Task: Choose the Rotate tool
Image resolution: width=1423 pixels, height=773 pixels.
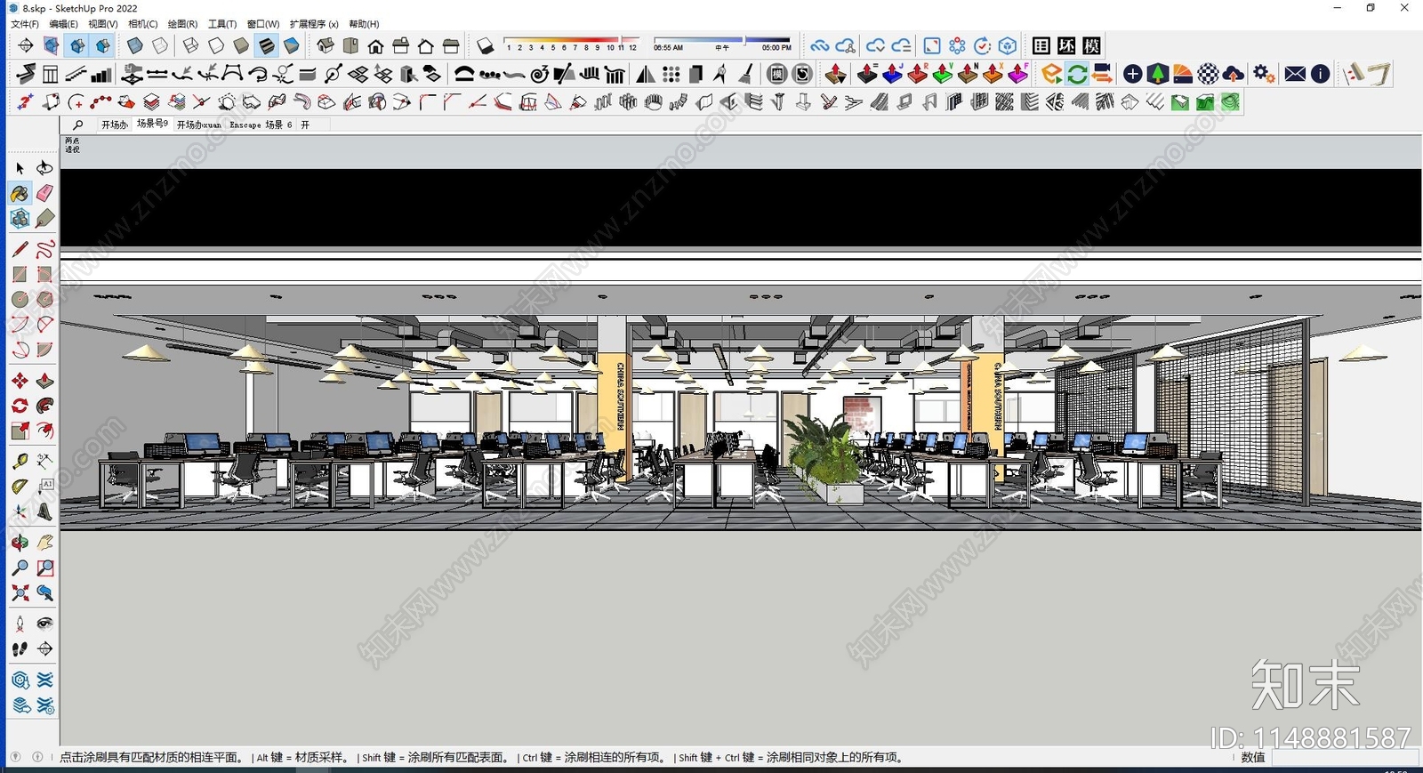Action: pos(20,406)
